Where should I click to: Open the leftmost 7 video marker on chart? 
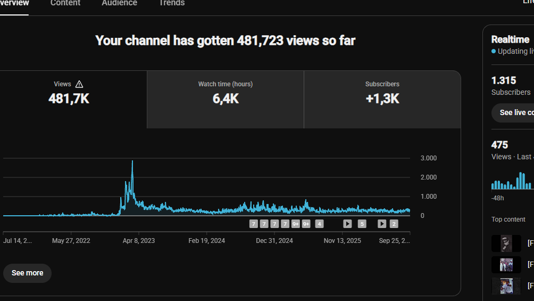tap(253, 224)
